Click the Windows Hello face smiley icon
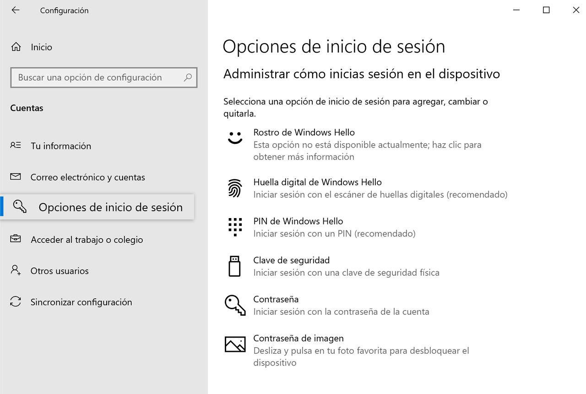This screenshot has width=586, height=394. pyautogui.click(x=235, y=137)
